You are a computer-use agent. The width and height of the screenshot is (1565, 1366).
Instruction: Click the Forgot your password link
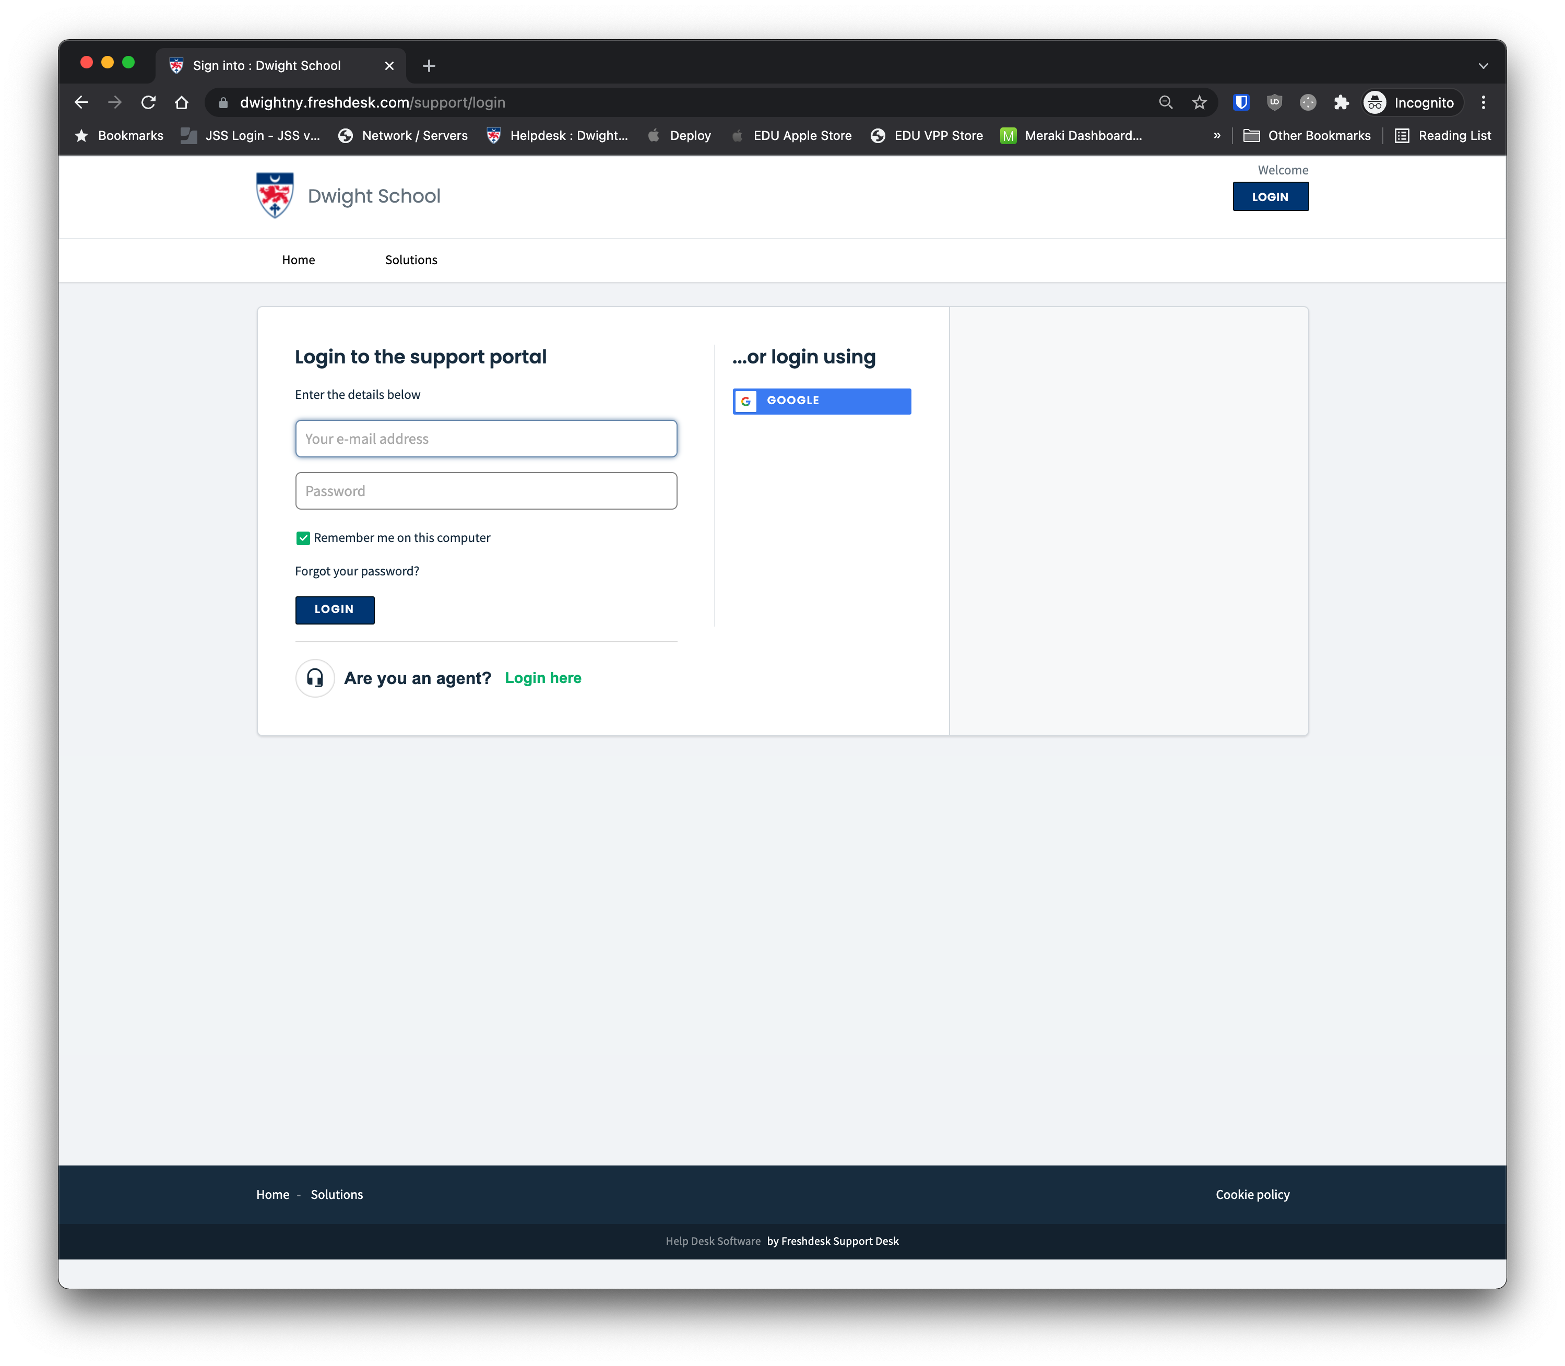click(357, 571)
